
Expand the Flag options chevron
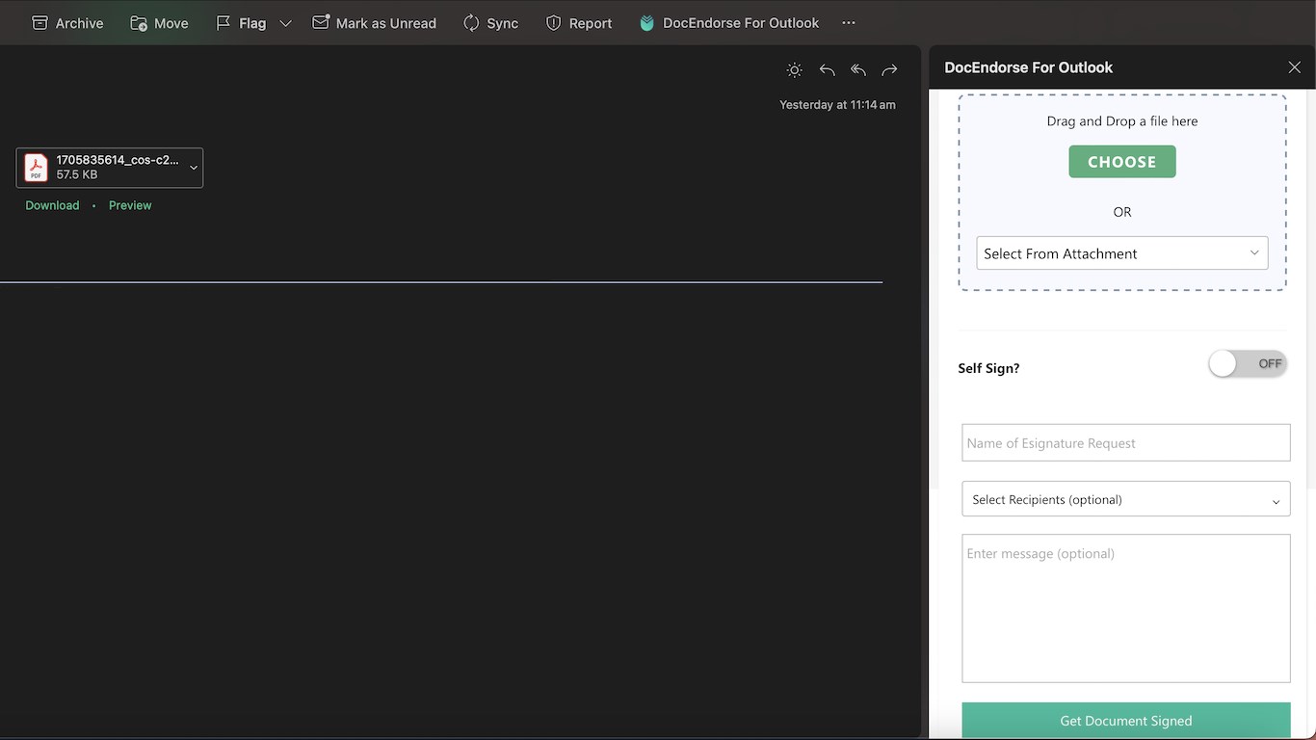tap(285, 23)
